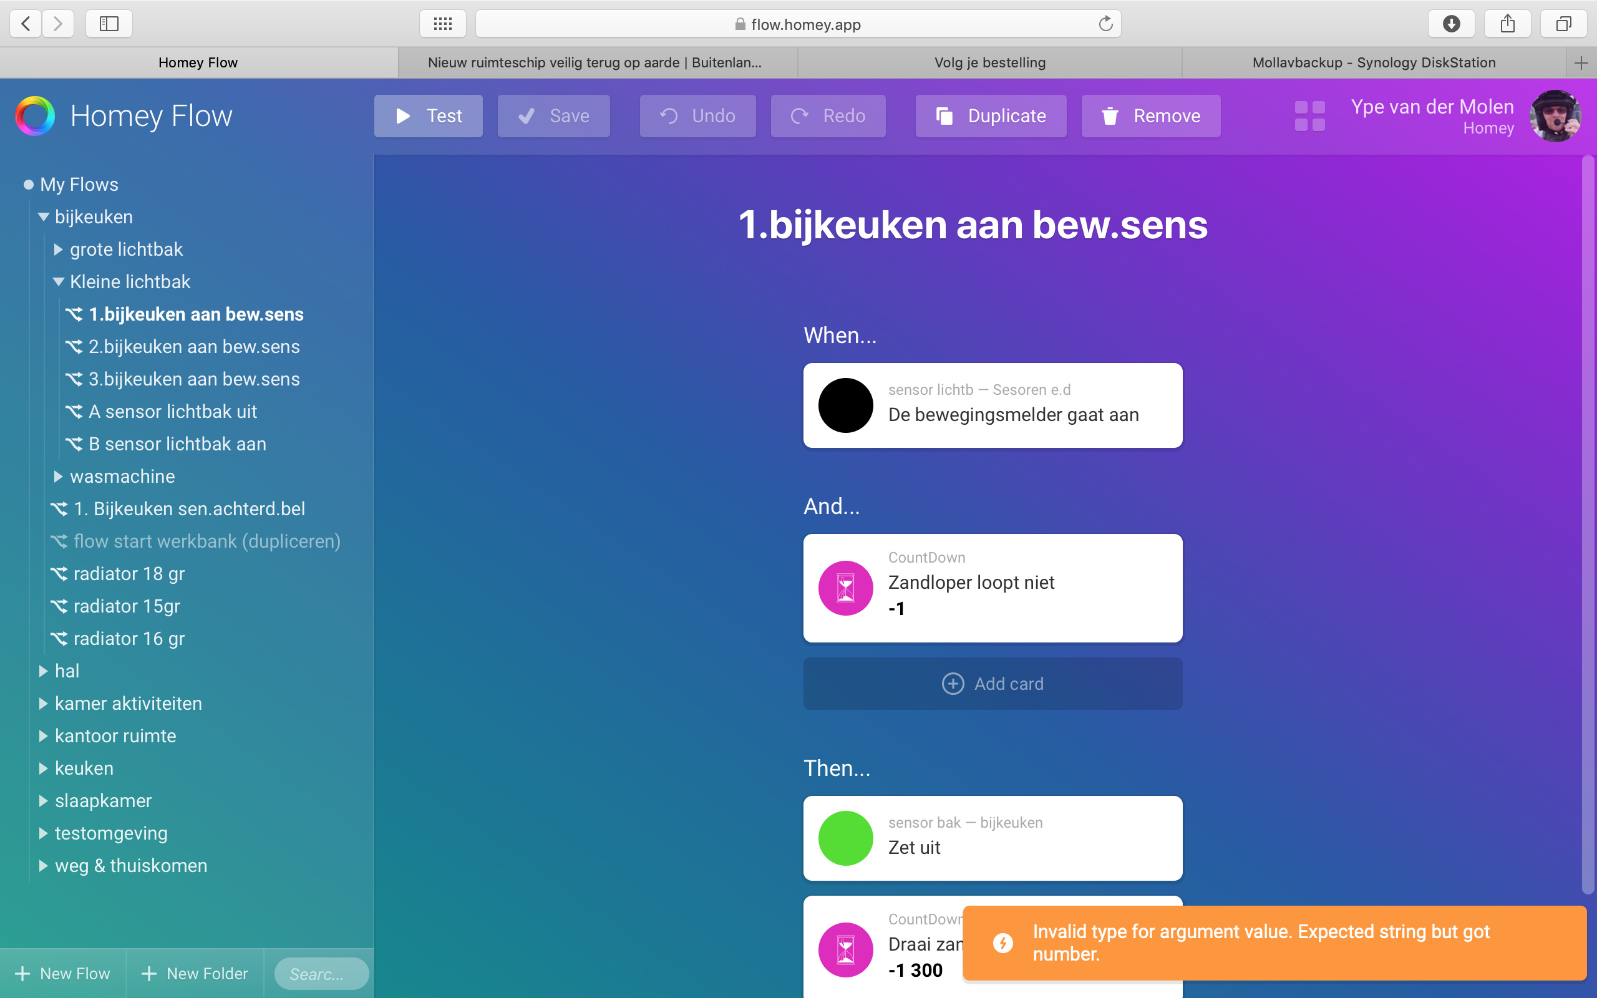Click the green circle icon on the sensor bak card

coord(845,838)
